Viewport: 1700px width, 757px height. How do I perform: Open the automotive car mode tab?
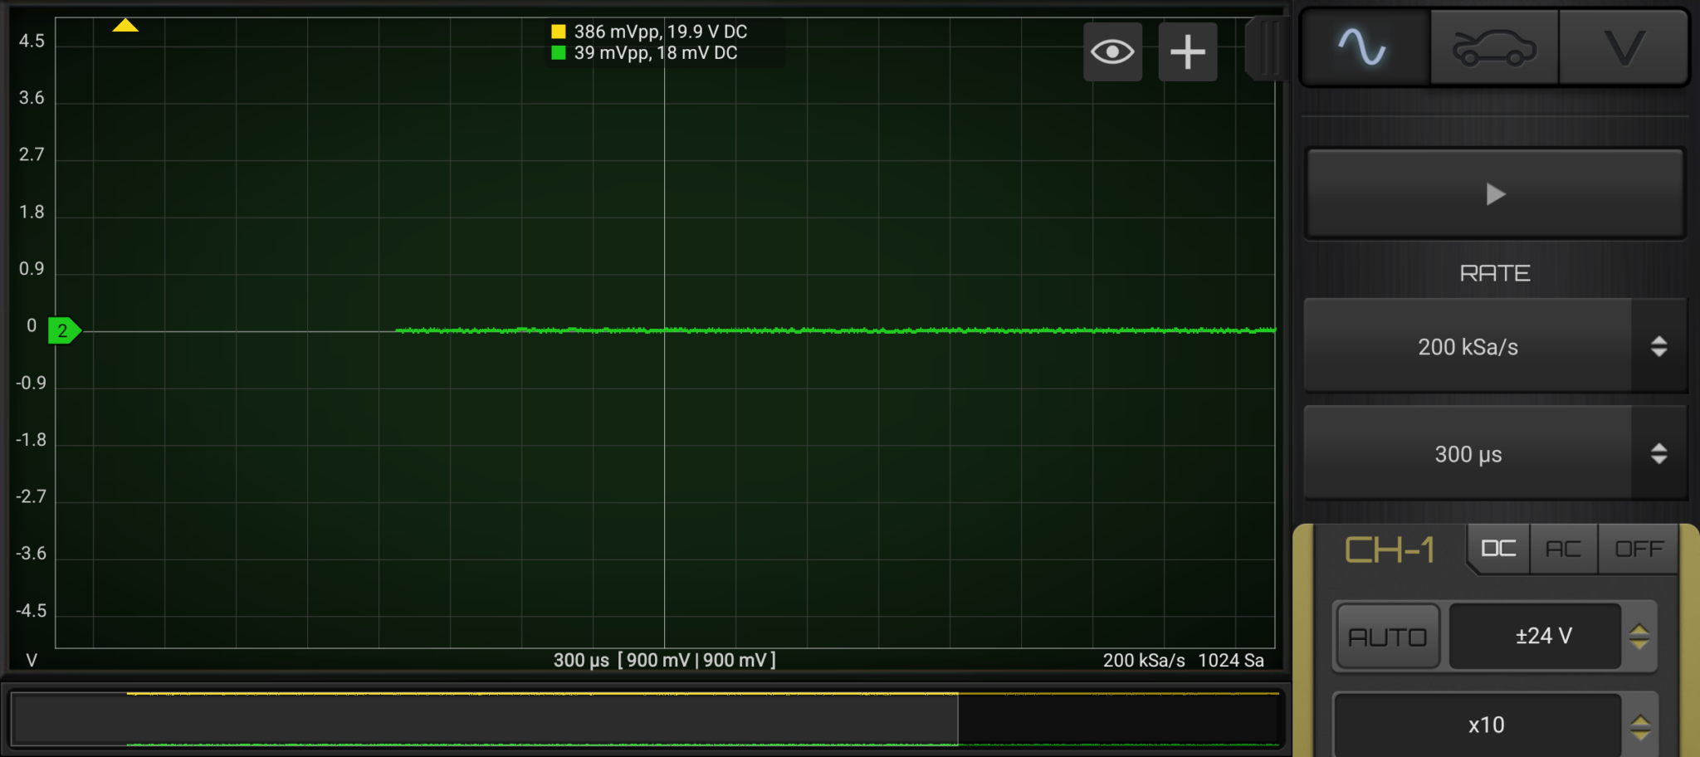tap(1494, 47)
